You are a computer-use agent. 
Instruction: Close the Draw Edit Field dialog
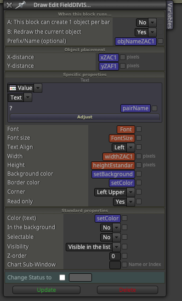click(9, 5)
